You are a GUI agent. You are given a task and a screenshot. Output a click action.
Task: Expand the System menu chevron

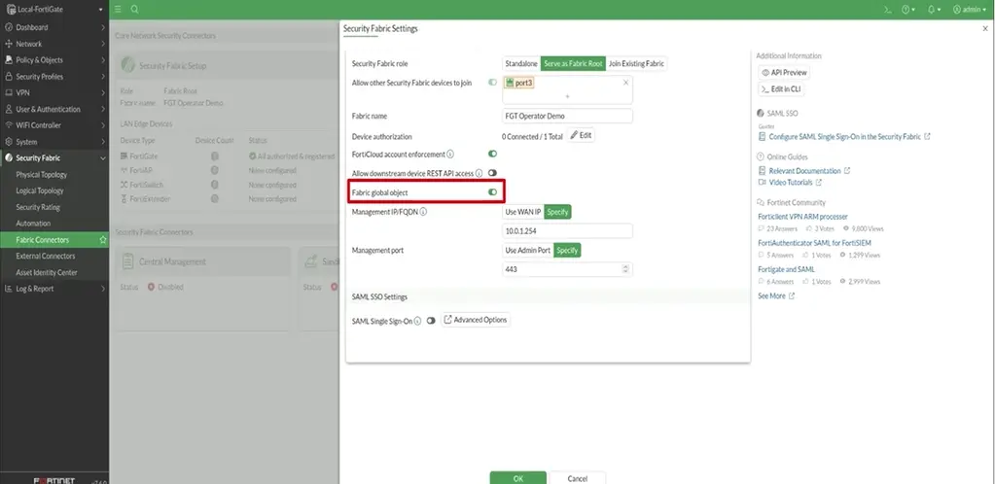click(x=103, y=142)
